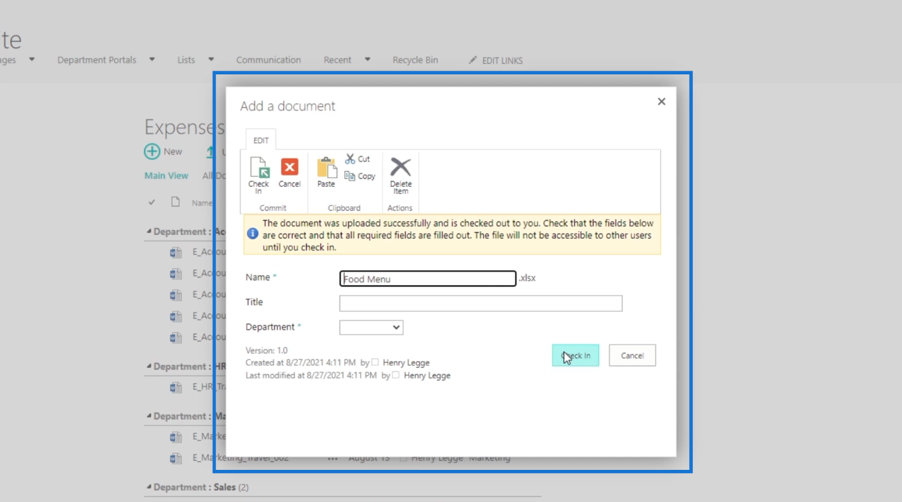The height and width of the screenshot is (502, 902).
Task: Click Word icon of first file in list
Action: pyautogui.click(x=176, y=253)
